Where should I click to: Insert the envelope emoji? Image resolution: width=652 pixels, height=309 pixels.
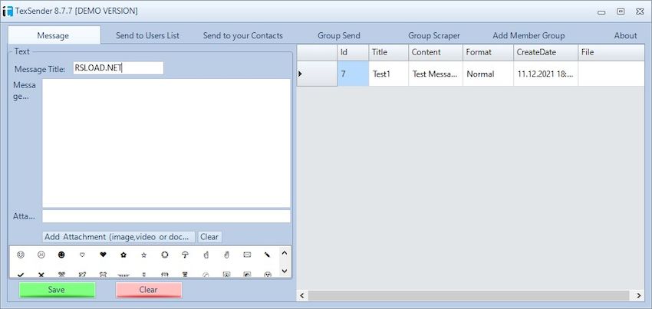coord(248,255)
